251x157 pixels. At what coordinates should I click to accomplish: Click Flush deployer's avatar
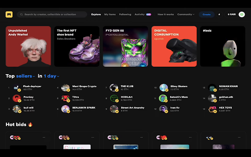tap(17, 88)
